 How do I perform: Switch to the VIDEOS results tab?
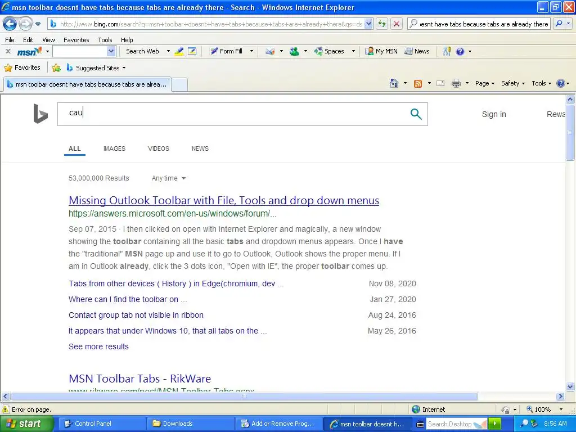pyautogui.click(x=158, y=148)
